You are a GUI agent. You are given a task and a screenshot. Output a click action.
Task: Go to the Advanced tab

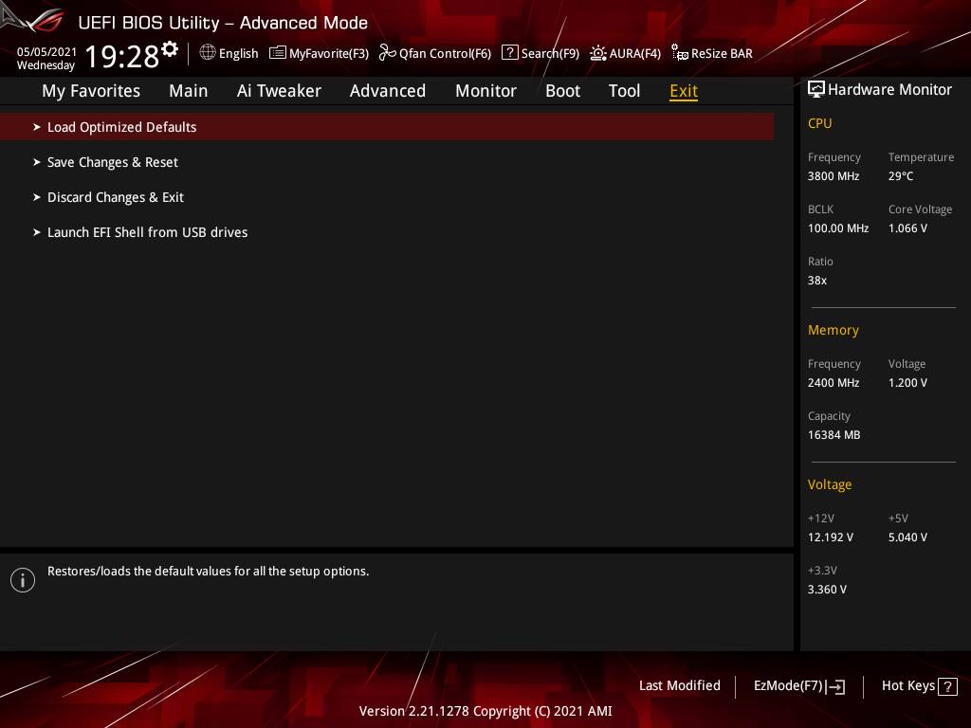(388, 91)
